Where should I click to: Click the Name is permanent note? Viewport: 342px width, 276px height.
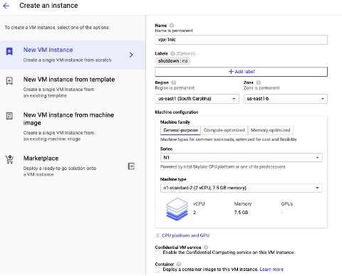point(174,31)
